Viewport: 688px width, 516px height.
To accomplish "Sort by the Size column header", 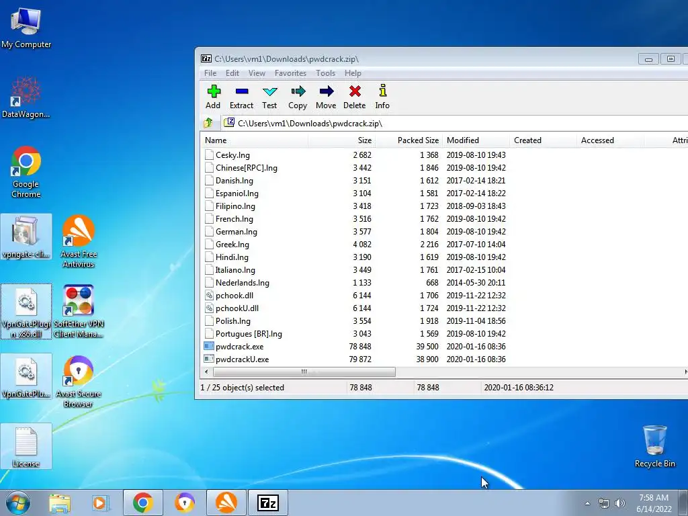I will (342, 140).
